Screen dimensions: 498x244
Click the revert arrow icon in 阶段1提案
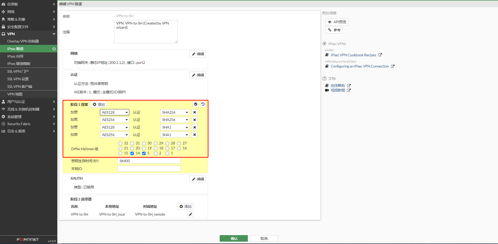pos(203,104)
